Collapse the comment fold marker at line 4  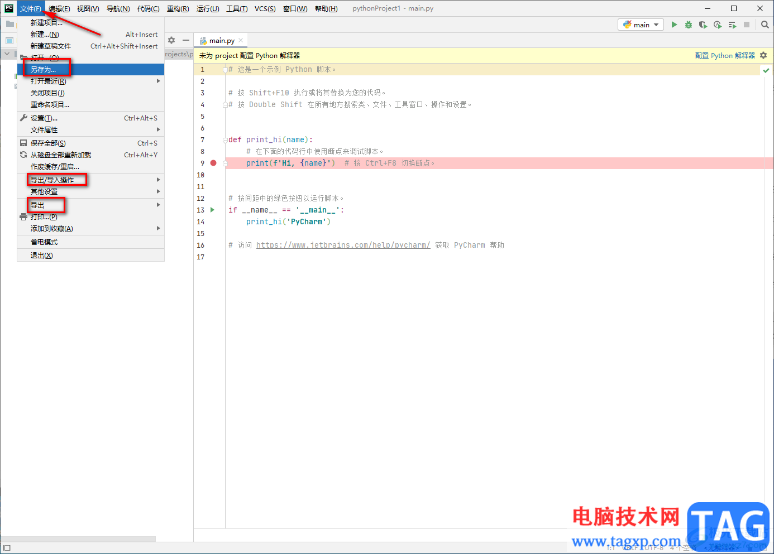(225, 105)
